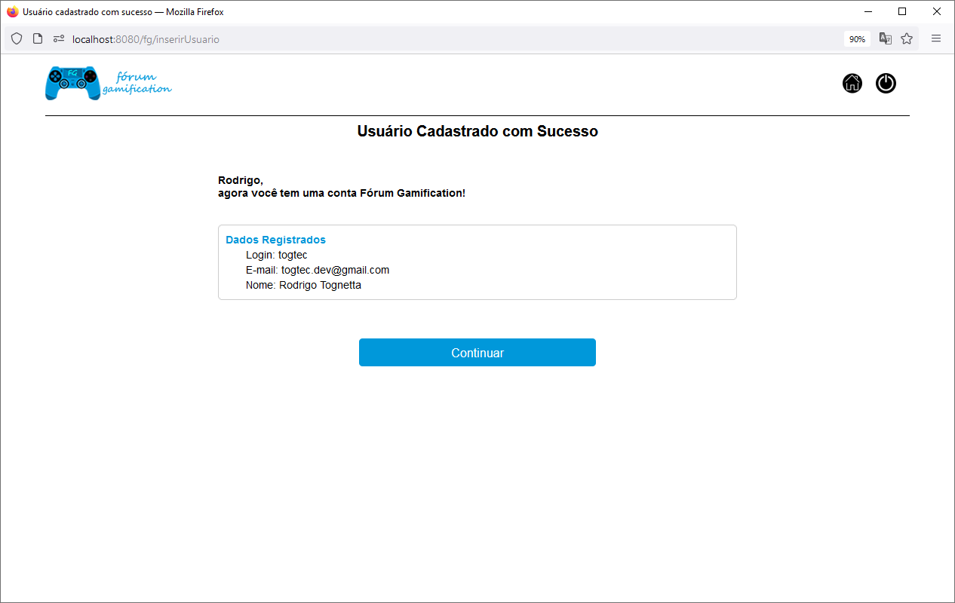This screenshot has height=603, width=955.
Task: Click the Firefox logo in title bar
Action: click(x=12, y=12)
